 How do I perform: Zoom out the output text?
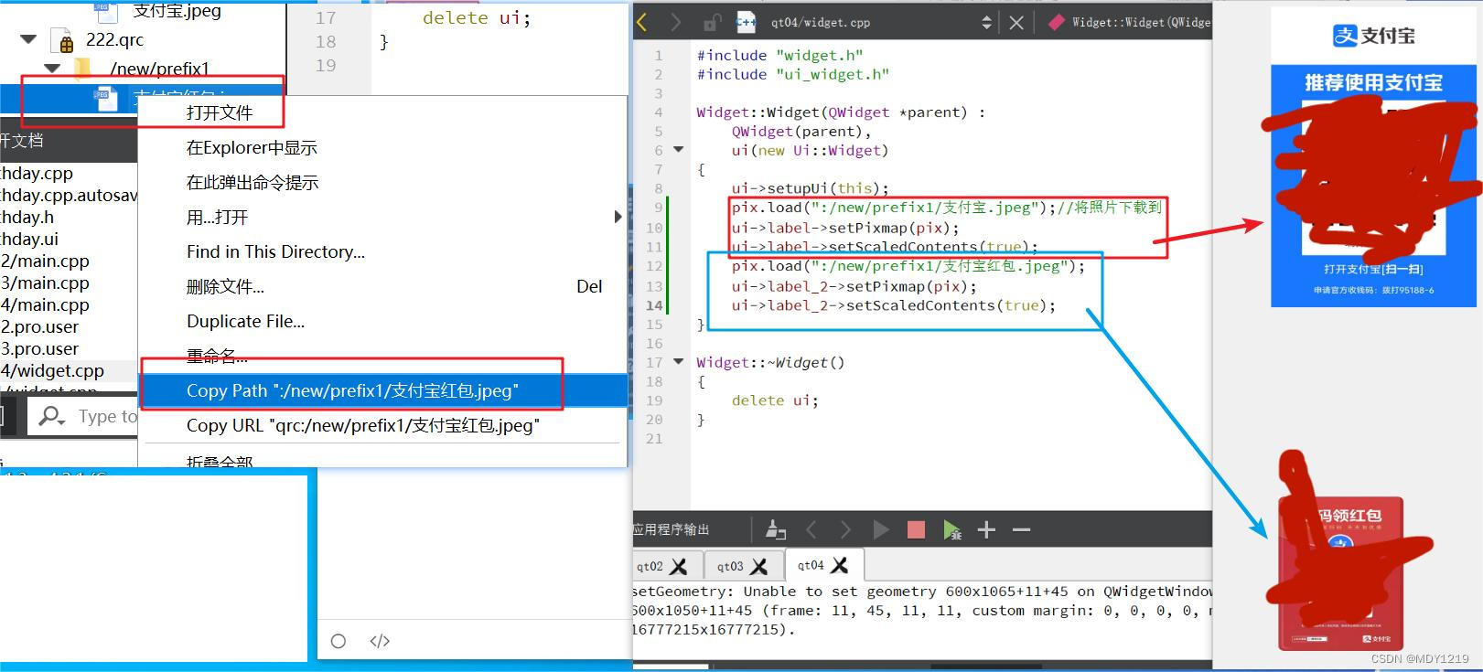point(1022,529)
